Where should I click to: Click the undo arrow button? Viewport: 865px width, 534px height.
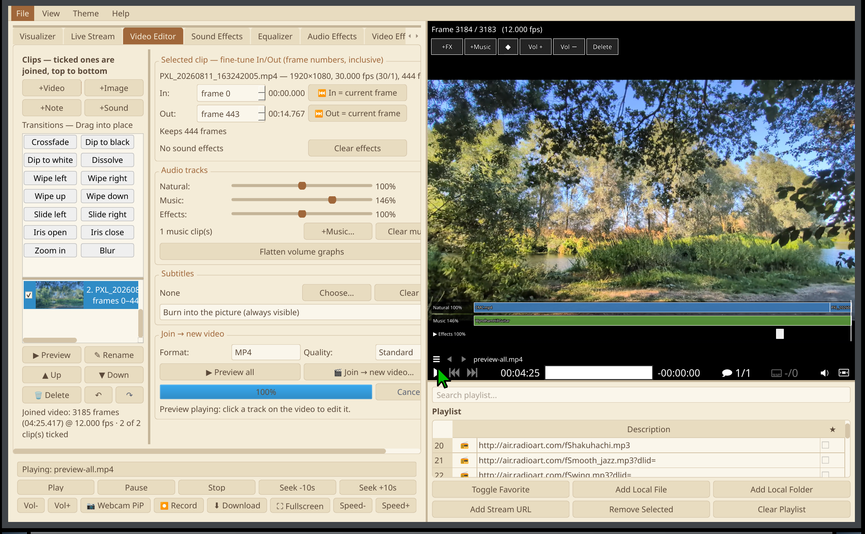pos(98,395)
